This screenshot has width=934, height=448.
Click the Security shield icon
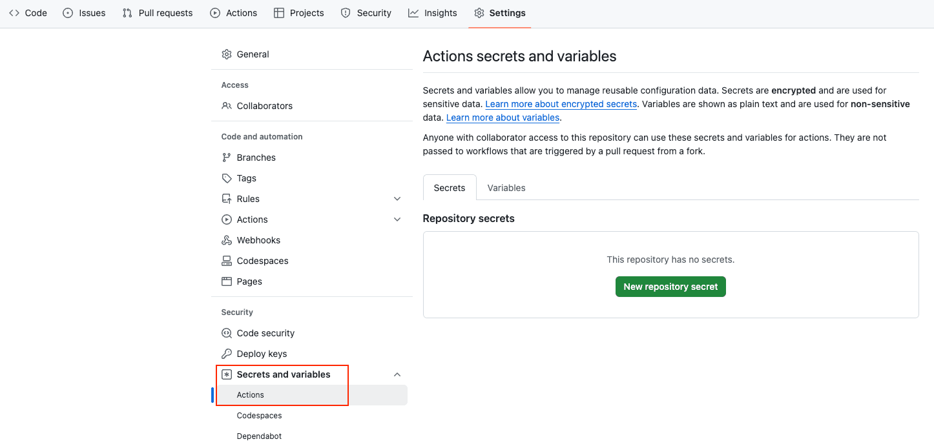(x=346, y=13)
